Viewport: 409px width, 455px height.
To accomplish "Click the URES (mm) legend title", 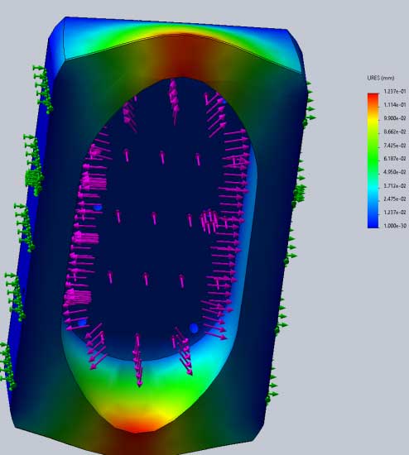I will tap(381, 78).
